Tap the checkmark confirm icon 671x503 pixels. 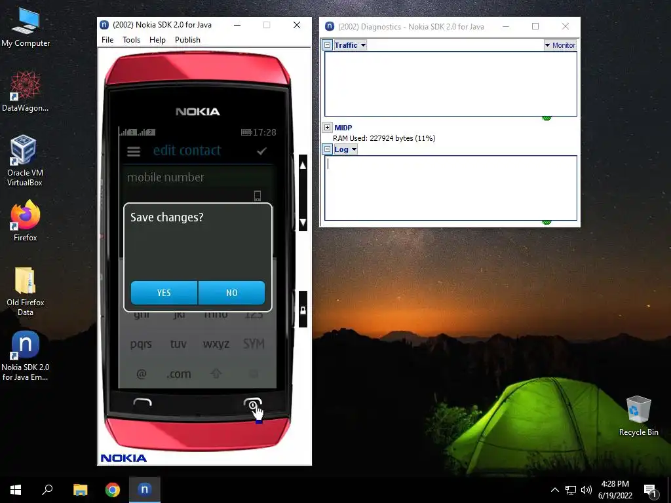click(262, 151)
